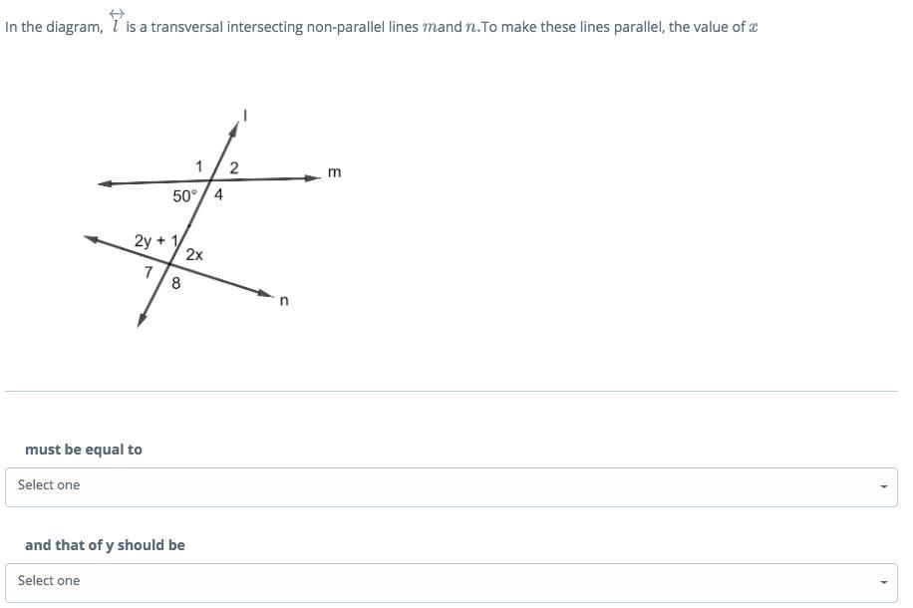Click the arrow on the y-value dropdown

883,582
